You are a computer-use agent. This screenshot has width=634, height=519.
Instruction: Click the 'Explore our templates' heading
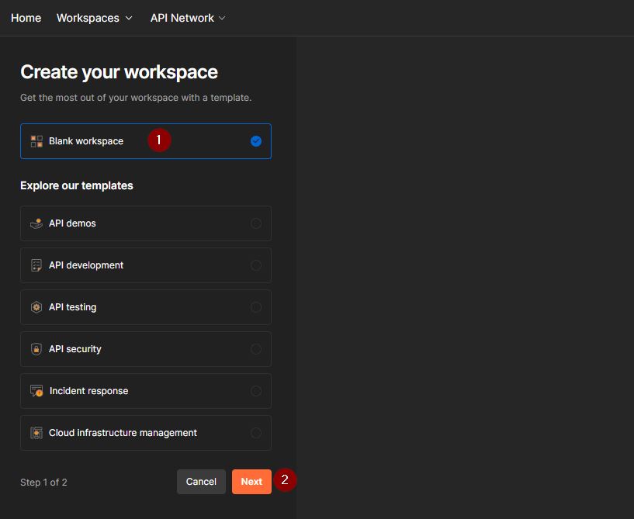click(76, 185)
